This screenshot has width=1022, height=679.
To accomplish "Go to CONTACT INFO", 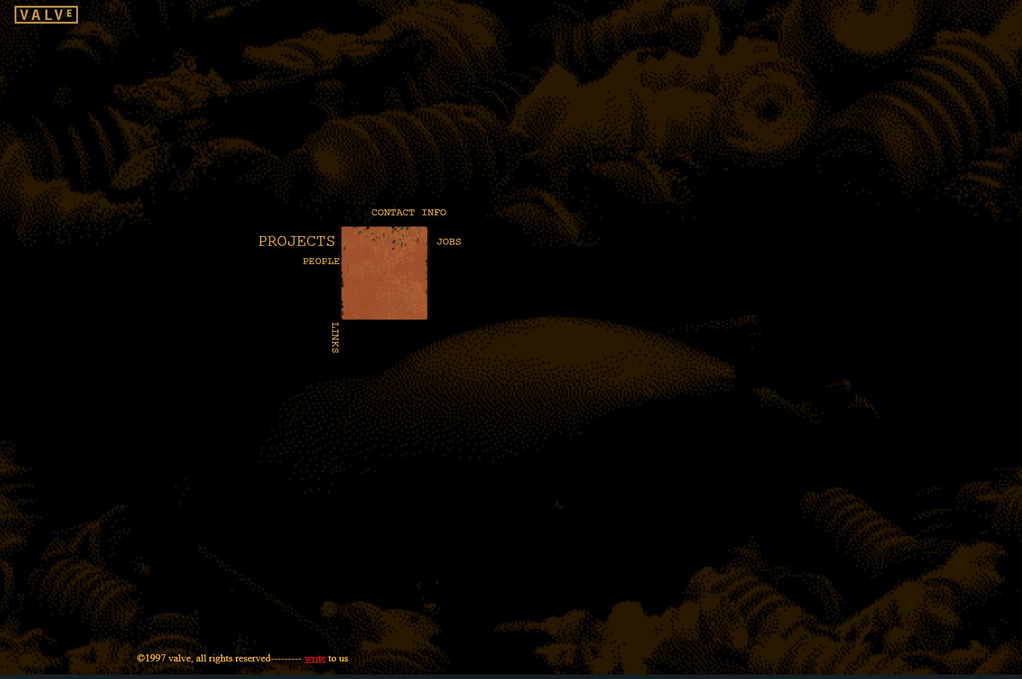I will click(409, 213).
